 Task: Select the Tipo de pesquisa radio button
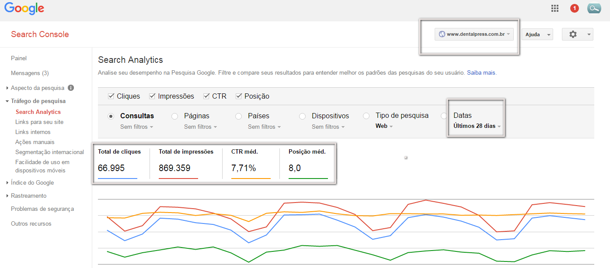click(x=366, y=116)
